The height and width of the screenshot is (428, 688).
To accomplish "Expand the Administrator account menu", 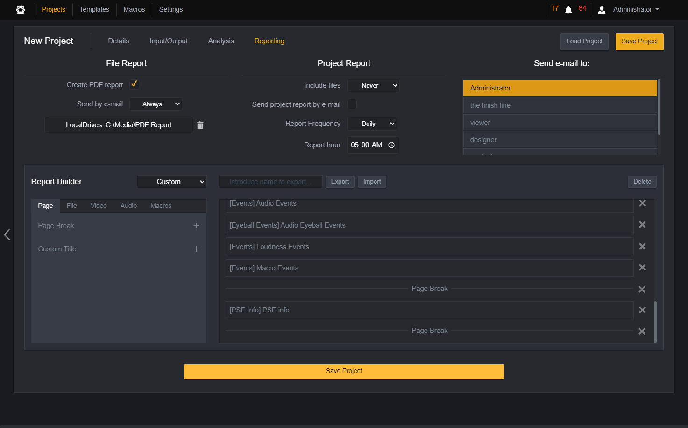I will coord(636,9).
